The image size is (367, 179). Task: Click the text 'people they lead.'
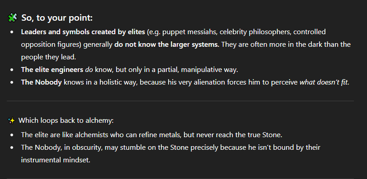49,57
